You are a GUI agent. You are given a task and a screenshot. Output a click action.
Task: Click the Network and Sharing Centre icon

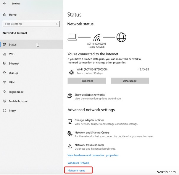click(x=70, y=134)
